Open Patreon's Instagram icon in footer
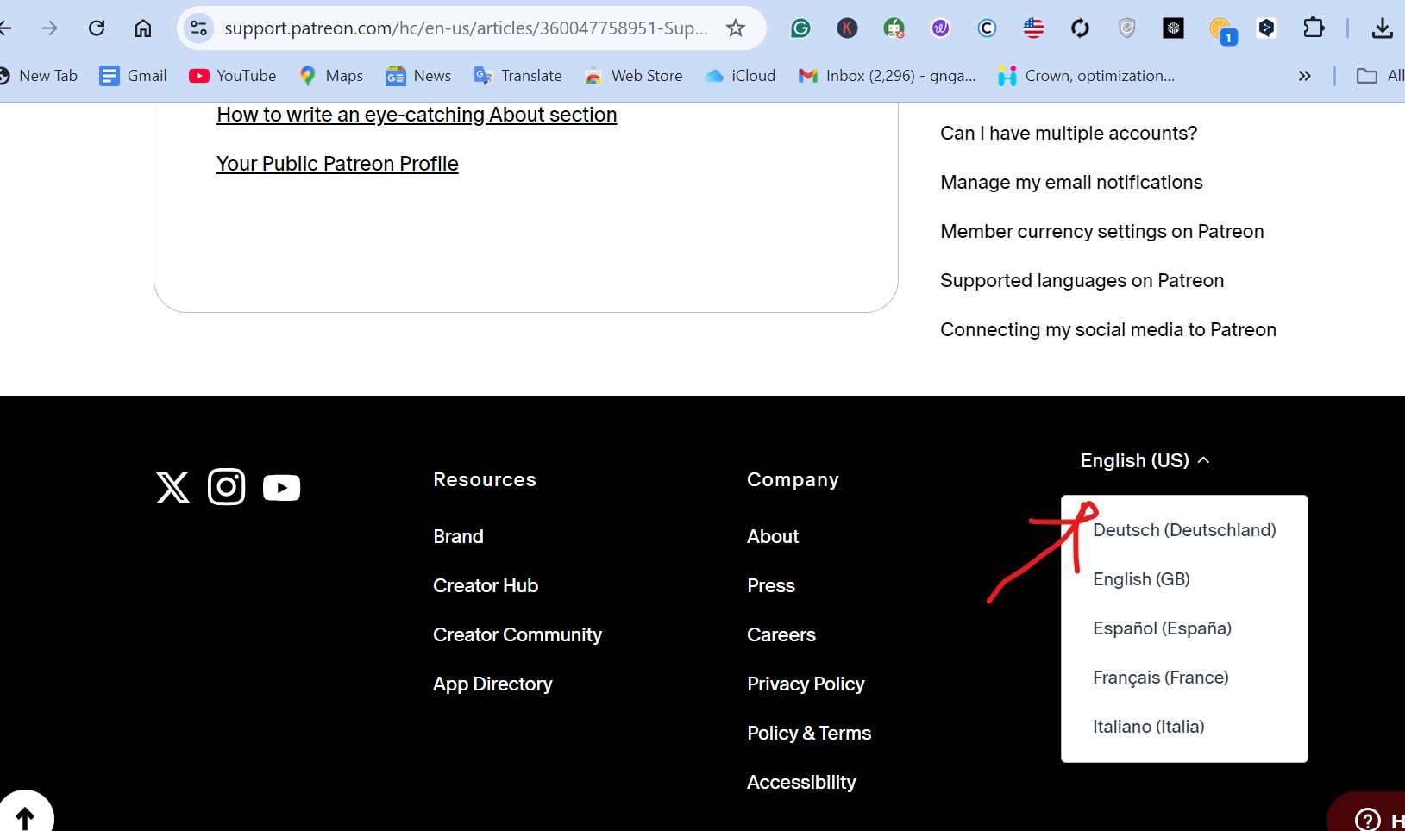This screenshot has height=831, width=1405. pyautogui.click(x=227, y=487)
